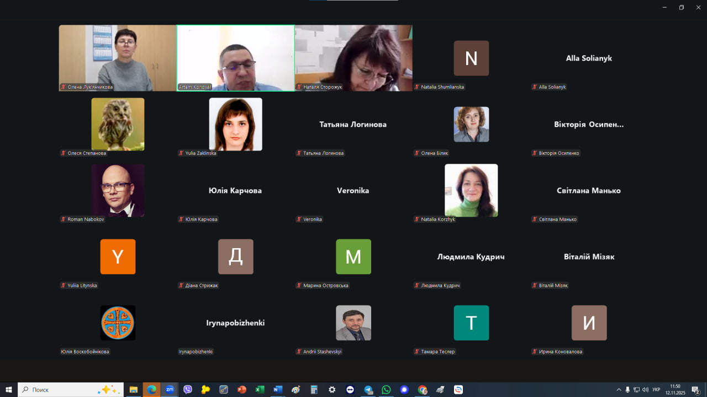The width and height of the screenshot is (707, 397).
Task: Select Artem Konoval's video tile
Action: pos(235,58)
